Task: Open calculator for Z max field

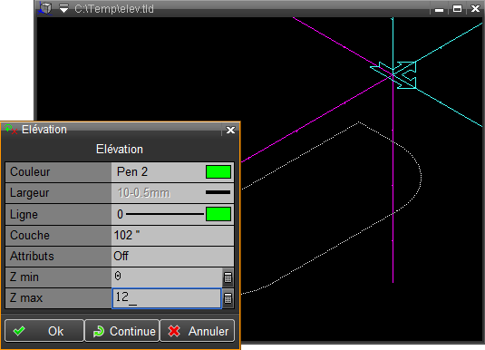Action: [x=228, y=298]
